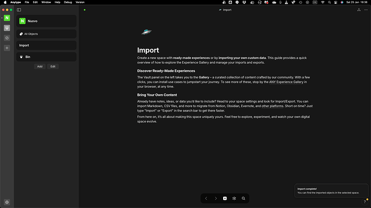Open the Gallery icon in the vault strip
371x208 pixels.
pos(7,38)
